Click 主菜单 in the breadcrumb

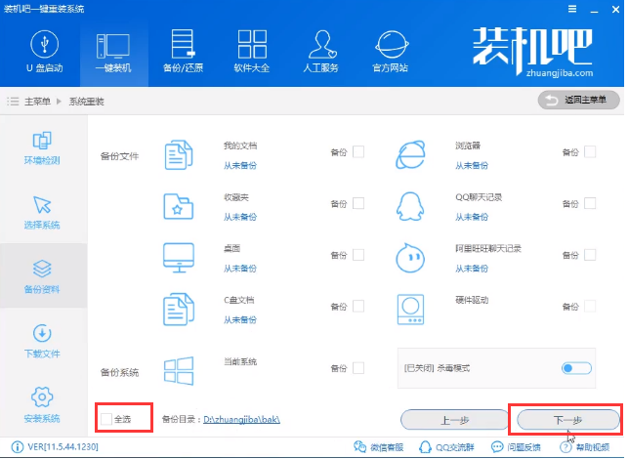point(39,102)
